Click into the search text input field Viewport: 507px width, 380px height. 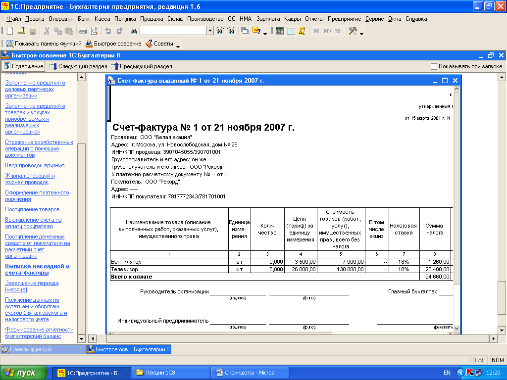pyautogui.click(x=173, y=31)
